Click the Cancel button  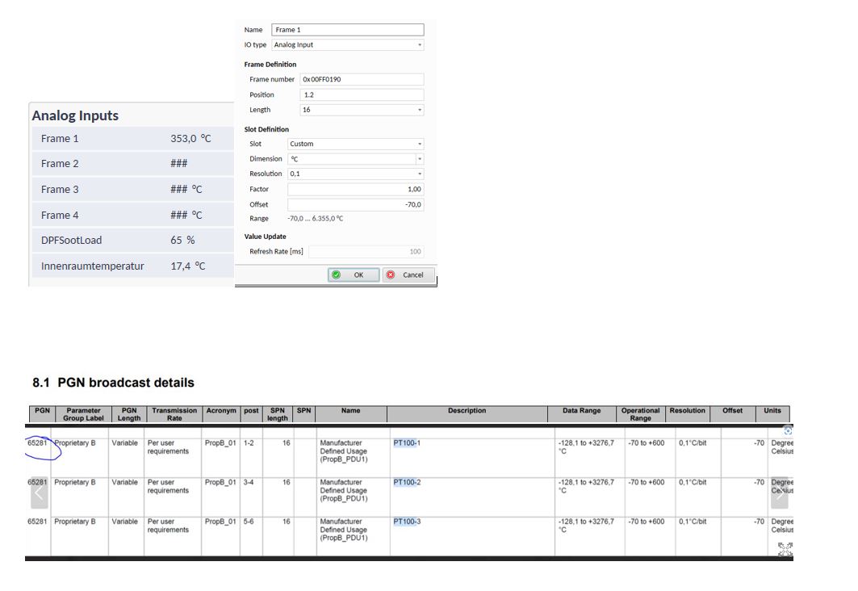click(x=408, y=275)
